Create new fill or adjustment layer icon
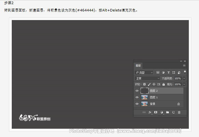Image resolution: width=199 pixels, height=137 pixels. click(x=162, y=112)
